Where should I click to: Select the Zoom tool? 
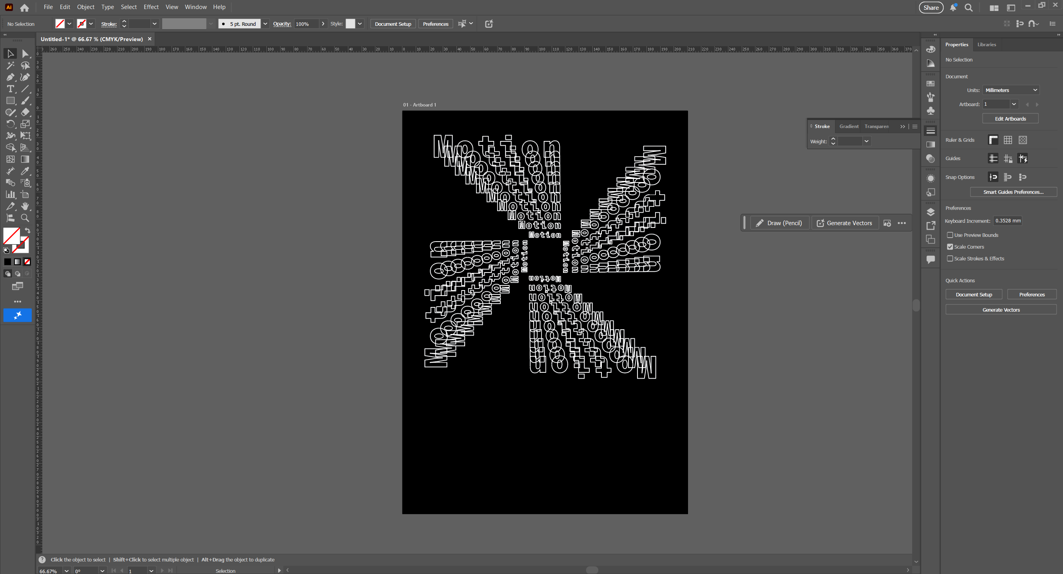(x=25, y=218)
